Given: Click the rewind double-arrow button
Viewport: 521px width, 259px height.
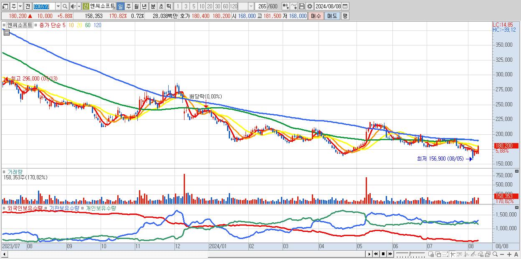Looking at the screenshot, I should [x=376, y=254].
